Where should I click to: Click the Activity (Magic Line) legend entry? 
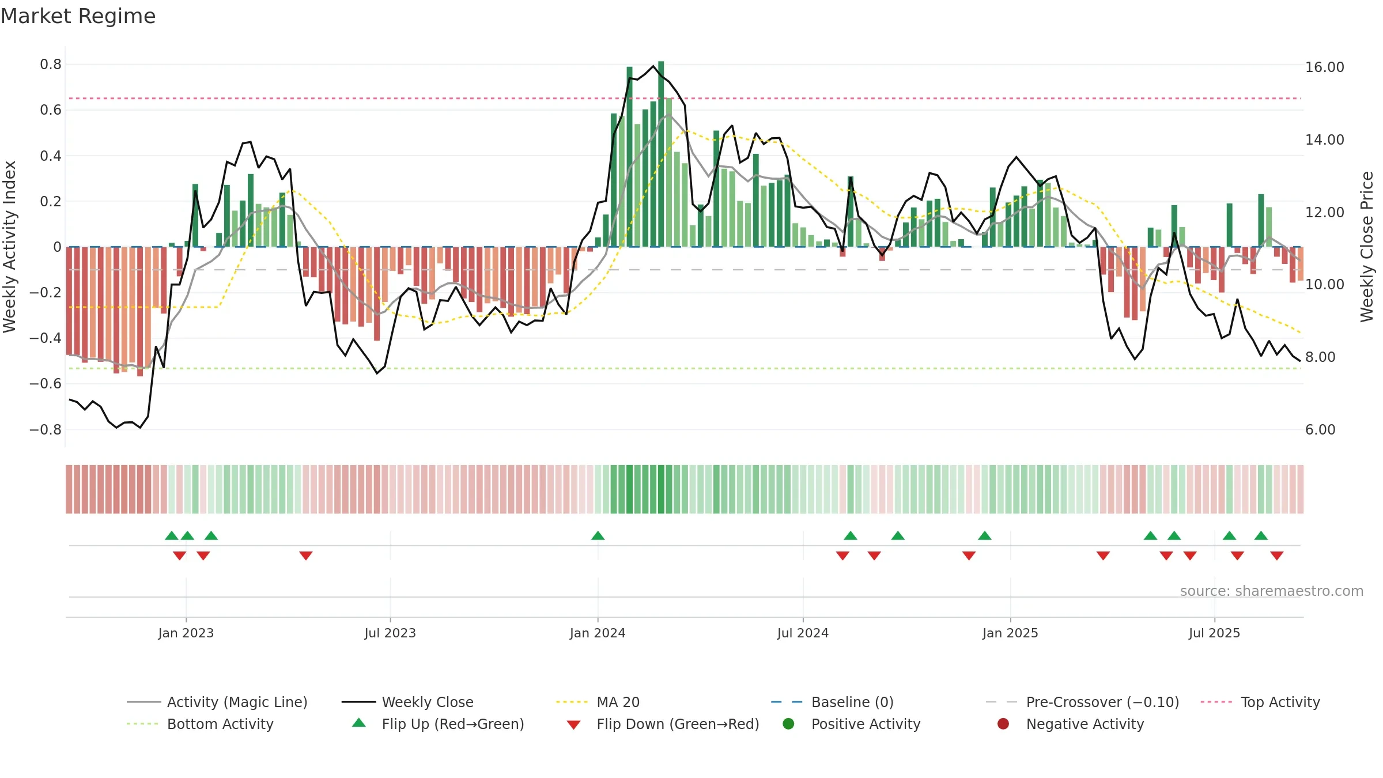click(217, 702)
